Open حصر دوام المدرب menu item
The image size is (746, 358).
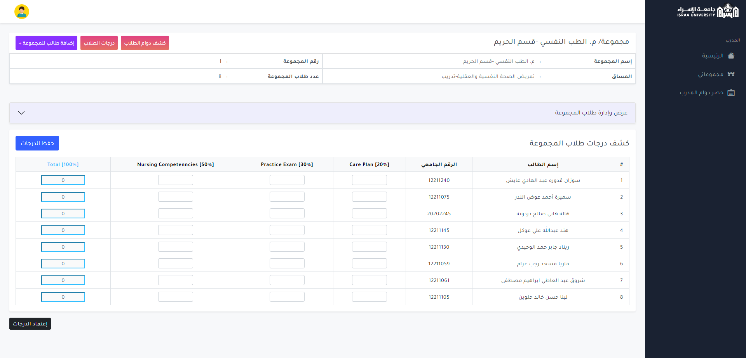coord(701,92)
